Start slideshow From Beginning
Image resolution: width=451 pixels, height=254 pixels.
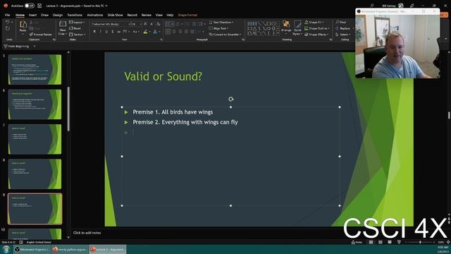(x=16, y=46)
